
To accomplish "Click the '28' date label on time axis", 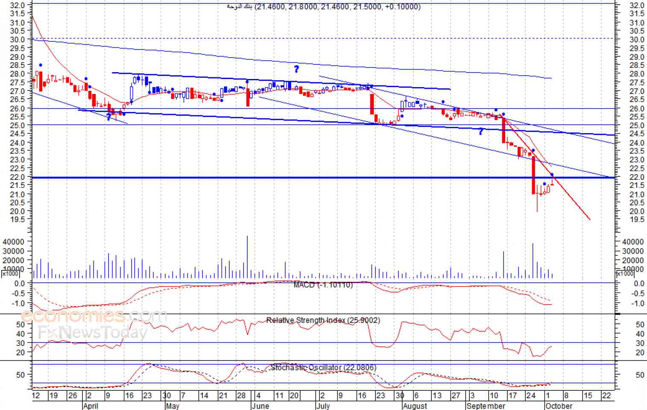I will tap(242, 395).
